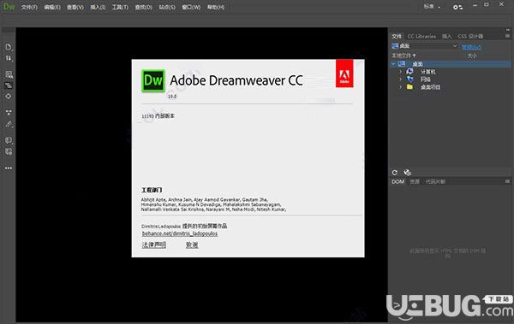Screen dimensions: 514x324
Task: Toggle the highlighted Visual Media Queries bar icon
Action: (9, 85)
